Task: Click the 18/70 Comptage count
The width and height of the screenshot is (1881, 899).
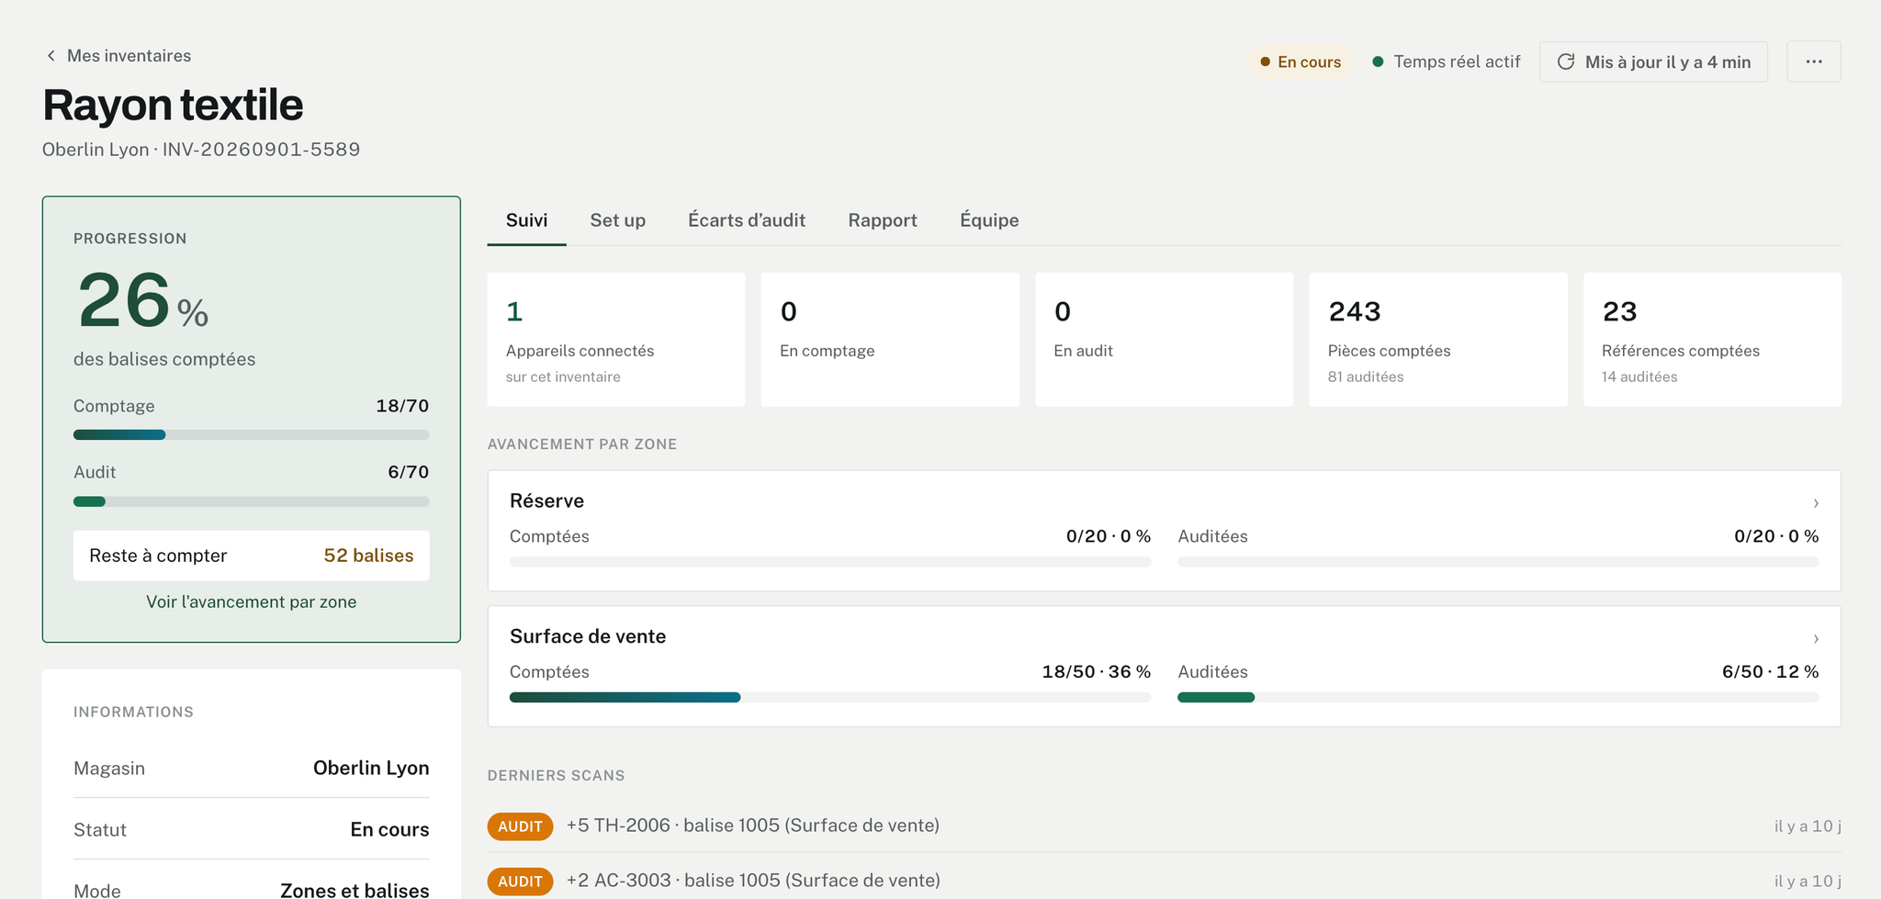Action: pos(402,406)
